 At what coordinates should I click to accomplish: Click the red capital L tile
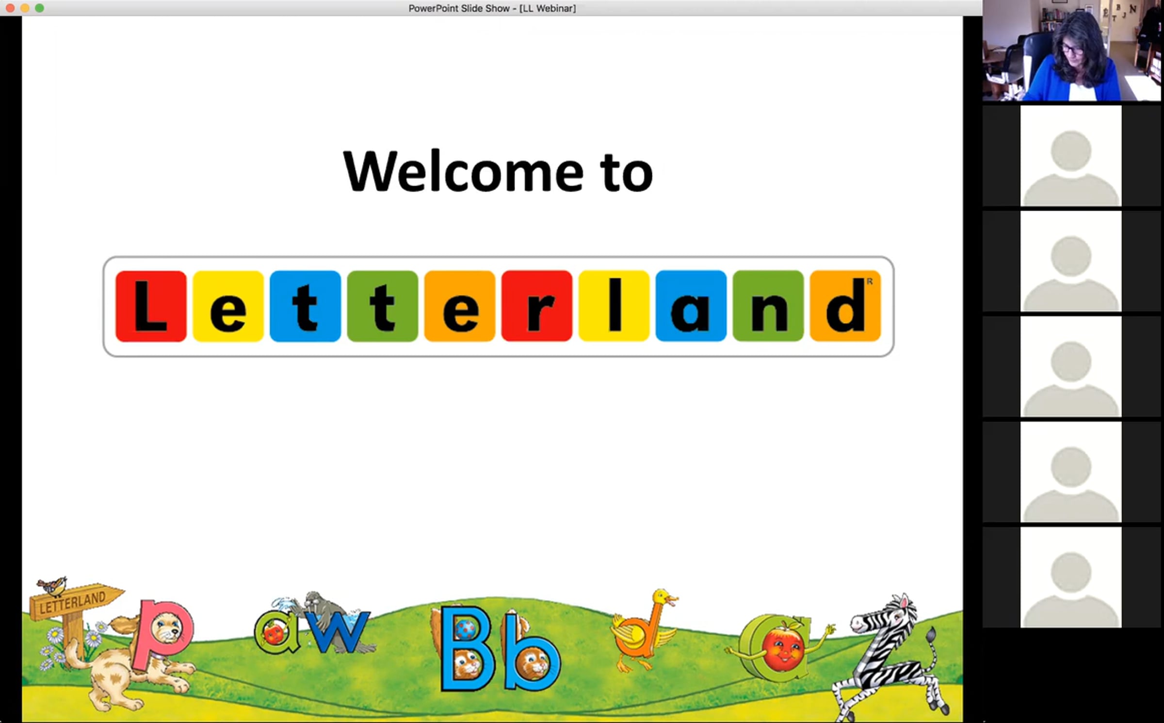[x=151, y=306]
